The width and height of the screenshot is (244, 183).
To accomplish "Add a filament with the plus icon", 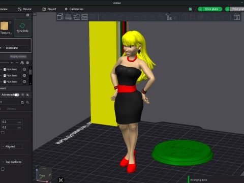I will click(12, 63).
